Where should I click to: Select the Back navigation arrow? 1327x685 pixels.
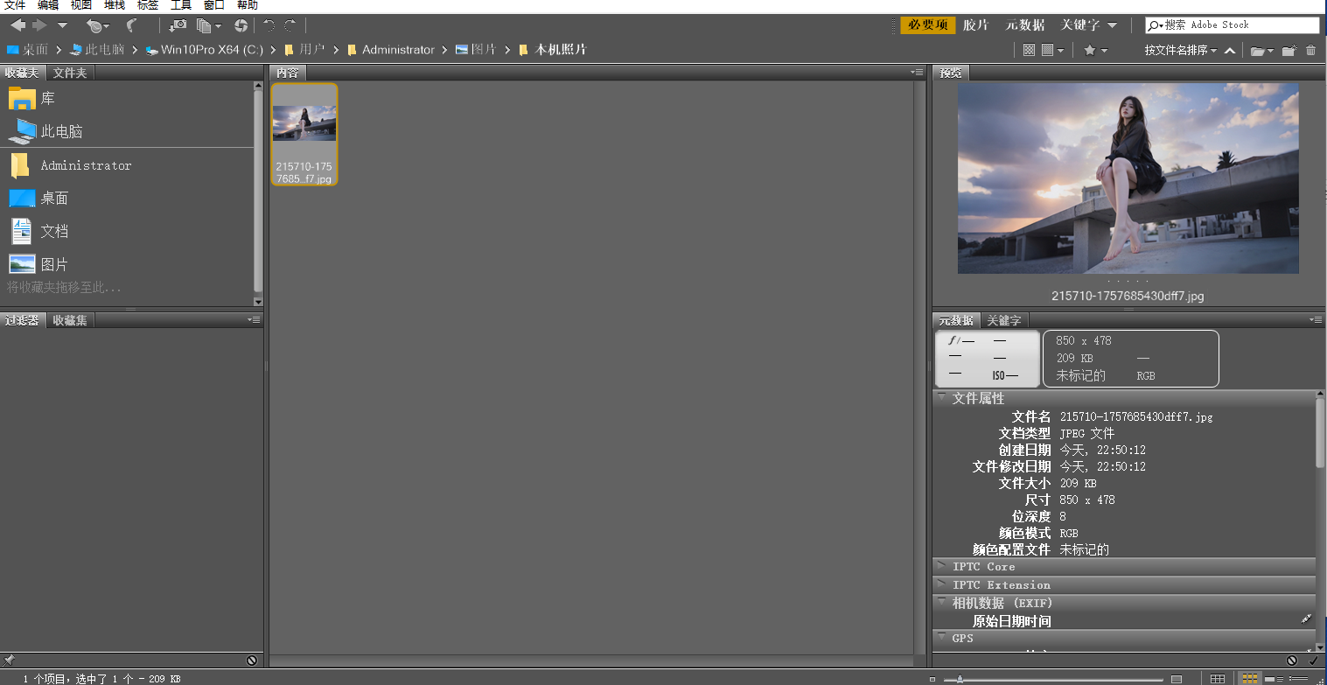pos(18,25)
